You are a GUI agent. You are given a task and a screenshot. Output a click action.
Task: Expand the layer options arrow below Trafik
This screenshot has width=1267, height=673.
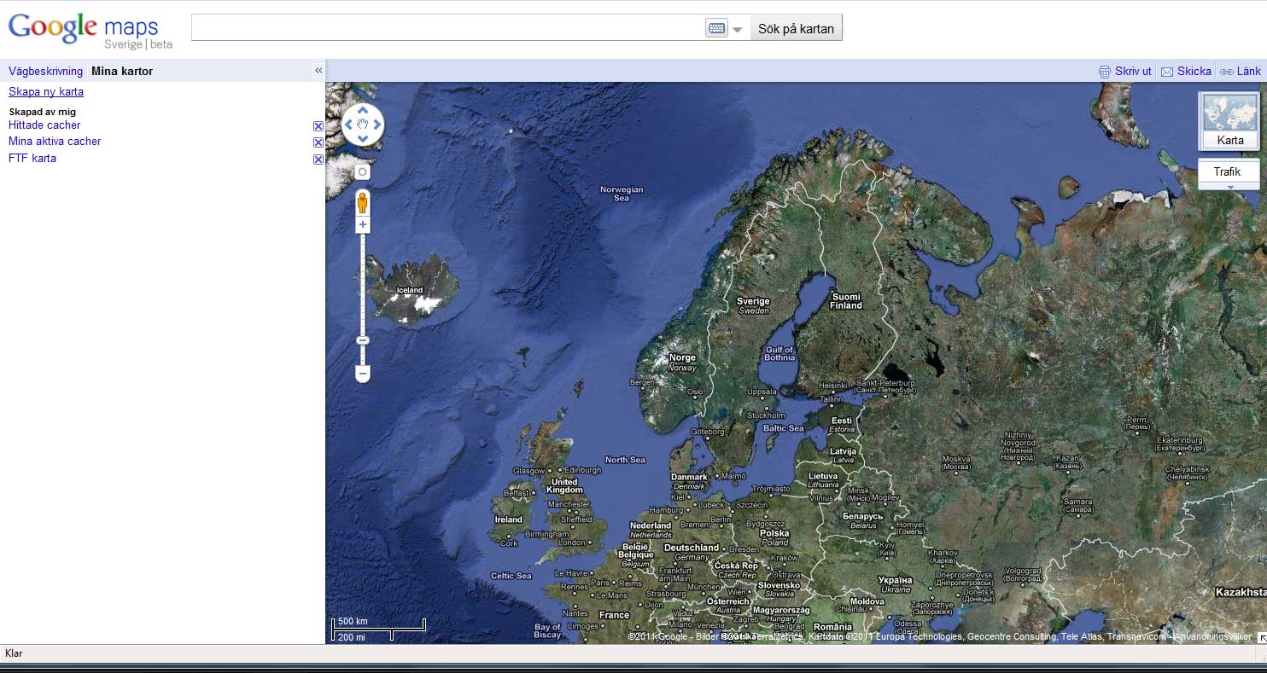(x=1230, y=187)
